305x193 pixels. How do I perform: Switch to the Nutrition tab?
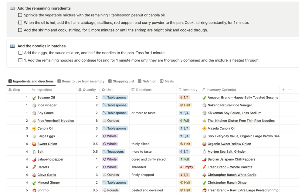(x=147, y=81)
